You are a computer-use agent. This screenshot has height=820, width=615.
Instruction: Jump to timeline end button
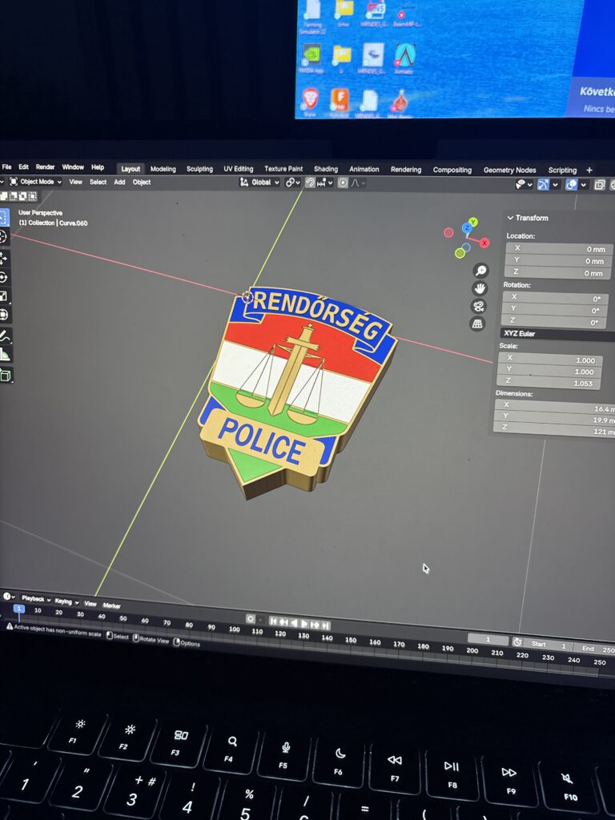pos(326,625)
